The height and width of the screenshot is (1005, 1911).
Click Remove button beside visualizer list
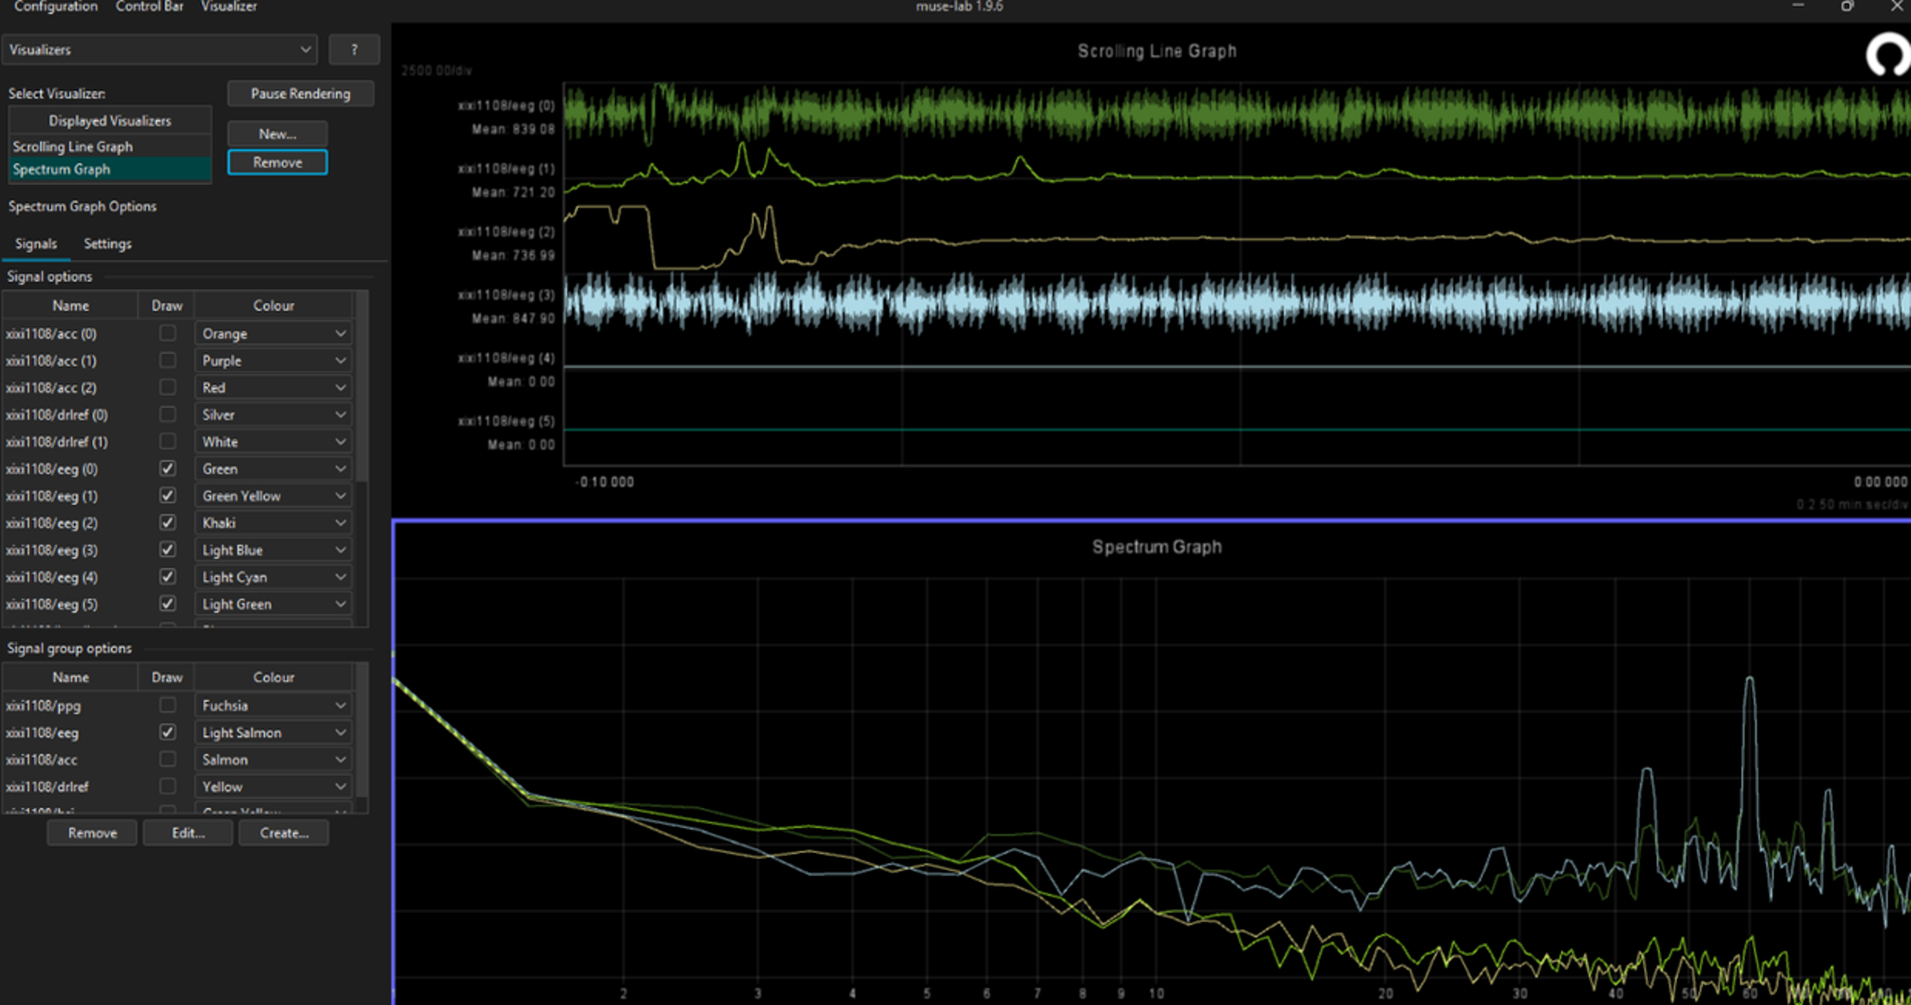(278, 162)
